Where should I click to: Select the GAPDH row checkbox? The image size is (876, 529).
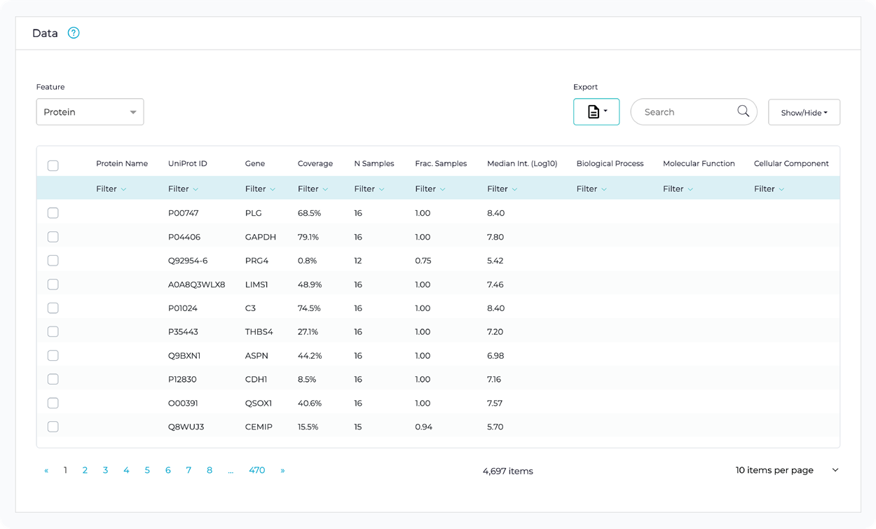pyautogui.click(x=53, y=237)
